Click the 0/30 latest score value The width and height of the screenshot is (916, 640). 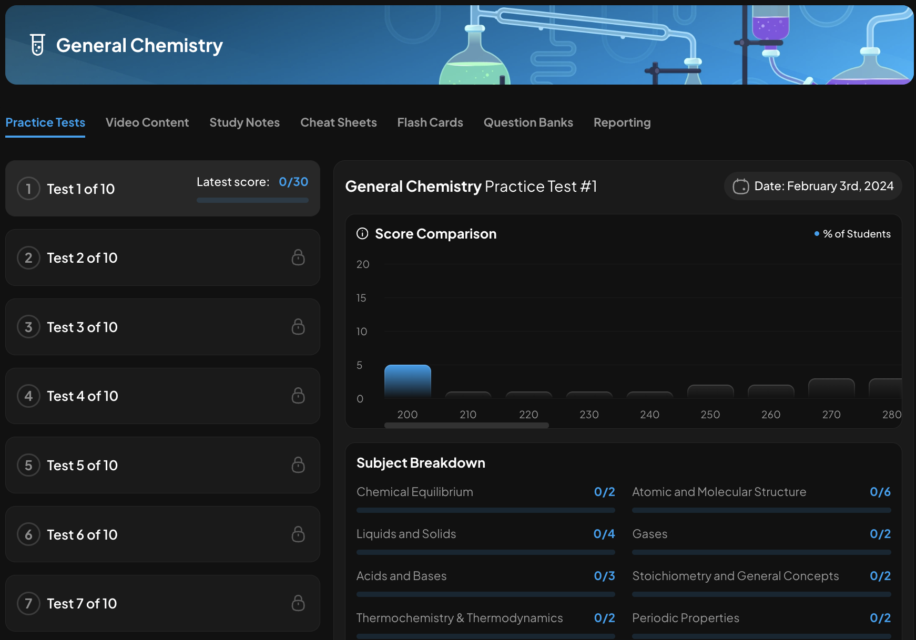[293, 182]
